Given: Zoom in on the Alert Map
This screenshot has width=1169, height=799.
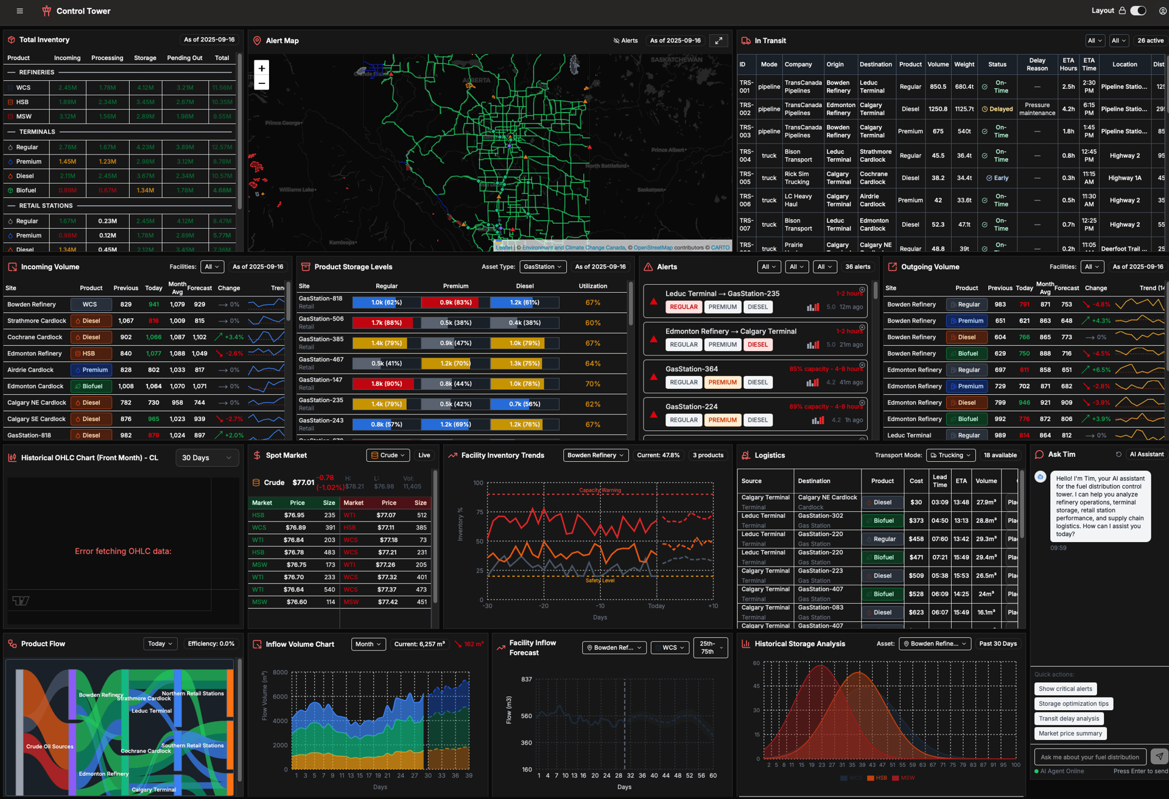Looking at the screenshot, I should coord(262,68).
